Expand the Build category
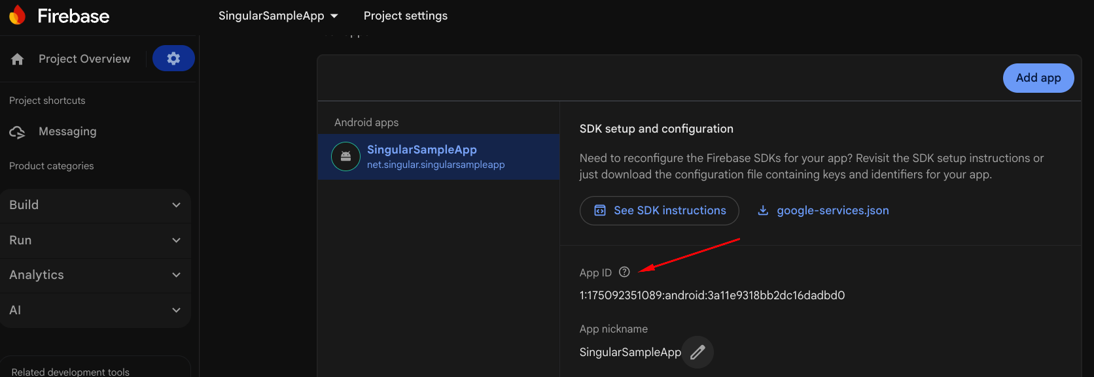Viewport: 1094px width, 377px height. click(96, 205)
